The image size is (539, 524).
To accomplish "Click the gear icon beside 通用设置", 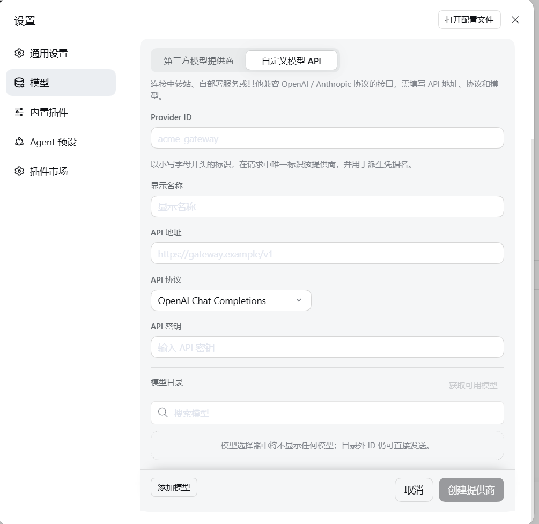I will [19, 53].
